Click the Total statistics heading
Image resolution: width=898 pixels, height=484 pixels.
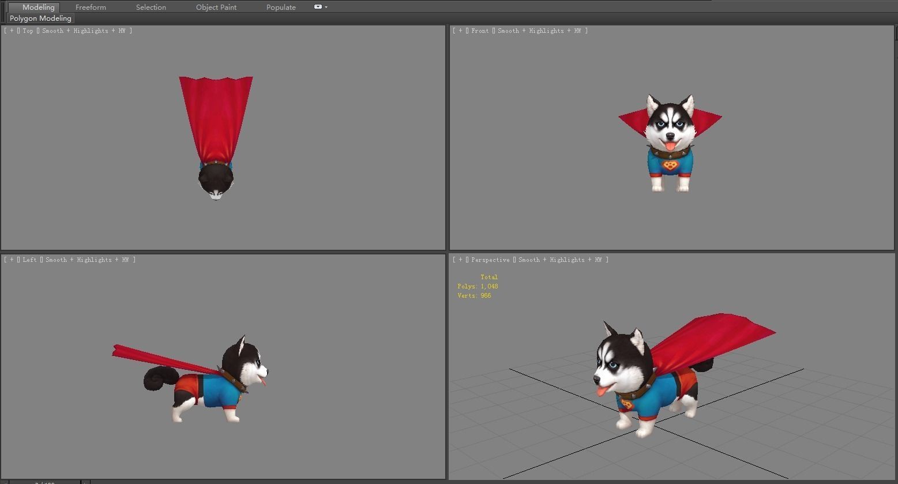click(x=489, y=277)
